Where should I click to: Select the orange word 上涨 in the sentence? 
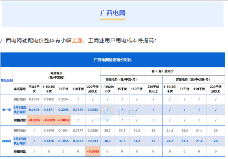click(77, 40)
